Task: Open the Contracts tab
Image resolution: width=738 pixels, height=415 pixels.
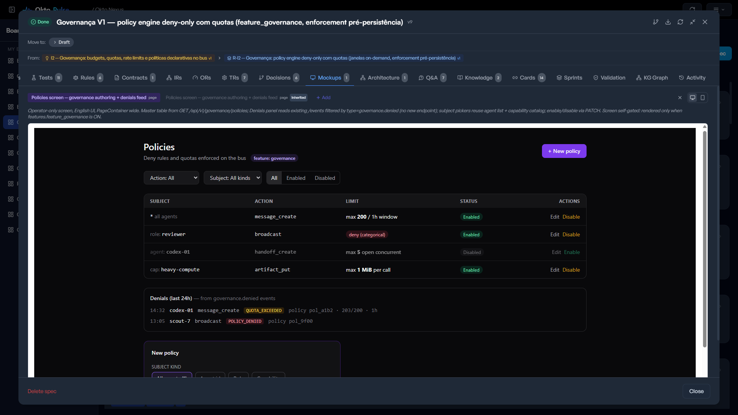Action: [135, 78]
